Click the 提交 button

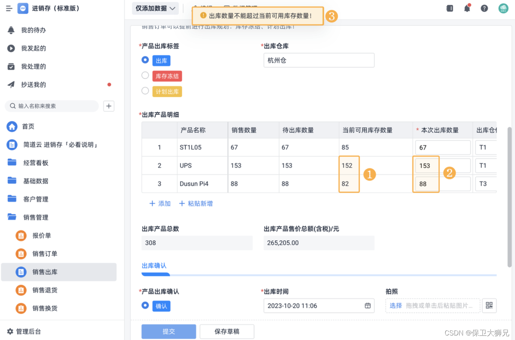pyautogui.click(x=169, y=331)
